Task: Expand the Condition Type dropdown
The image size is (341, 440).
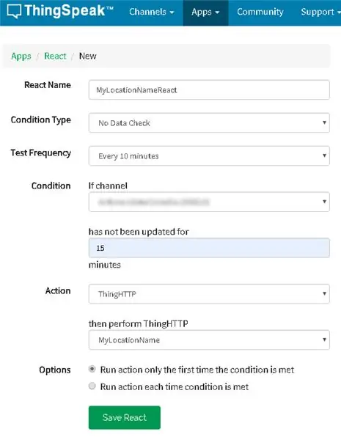Action: 209,123
